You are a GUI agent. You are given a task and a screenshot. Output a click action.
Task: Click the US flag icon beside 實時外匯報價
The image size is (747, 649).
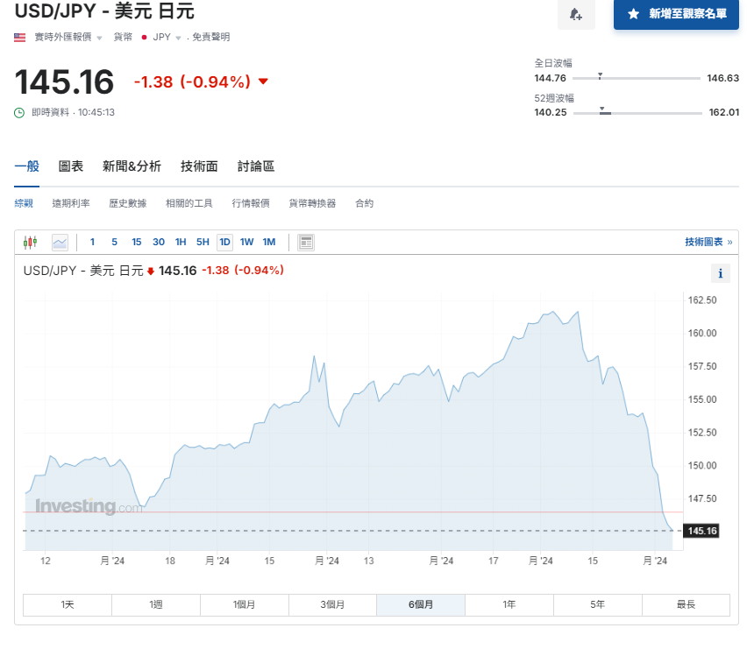(x=18, y=37)
